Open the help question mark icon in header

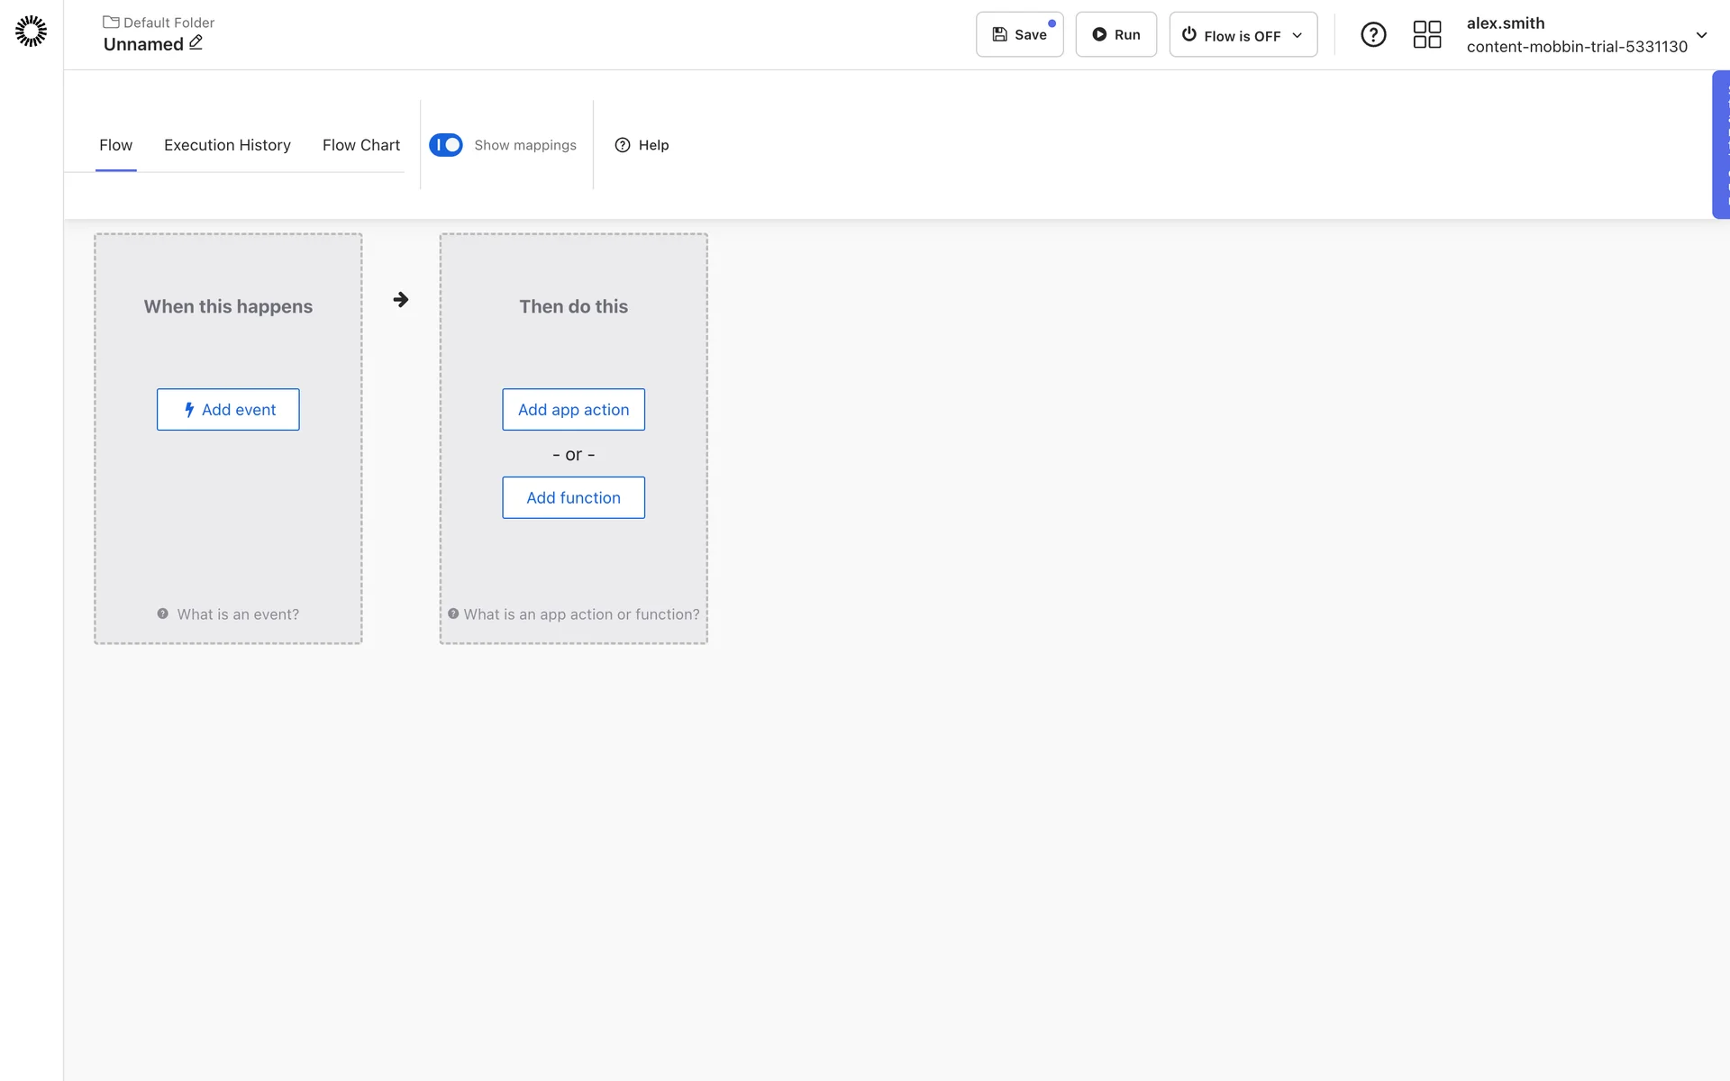point(1373,34)
